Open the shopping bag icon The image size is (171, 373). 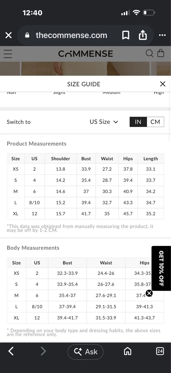[161, 53]
